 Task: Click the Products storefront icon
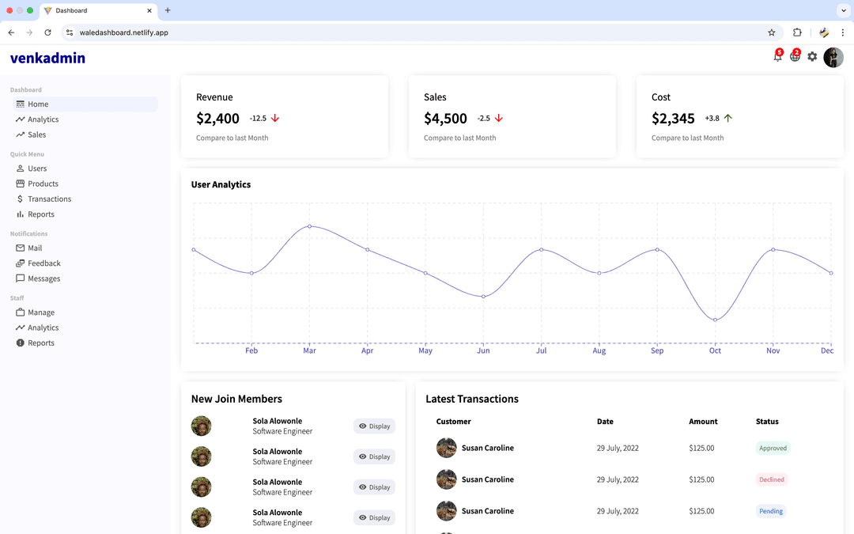(21, 184)
